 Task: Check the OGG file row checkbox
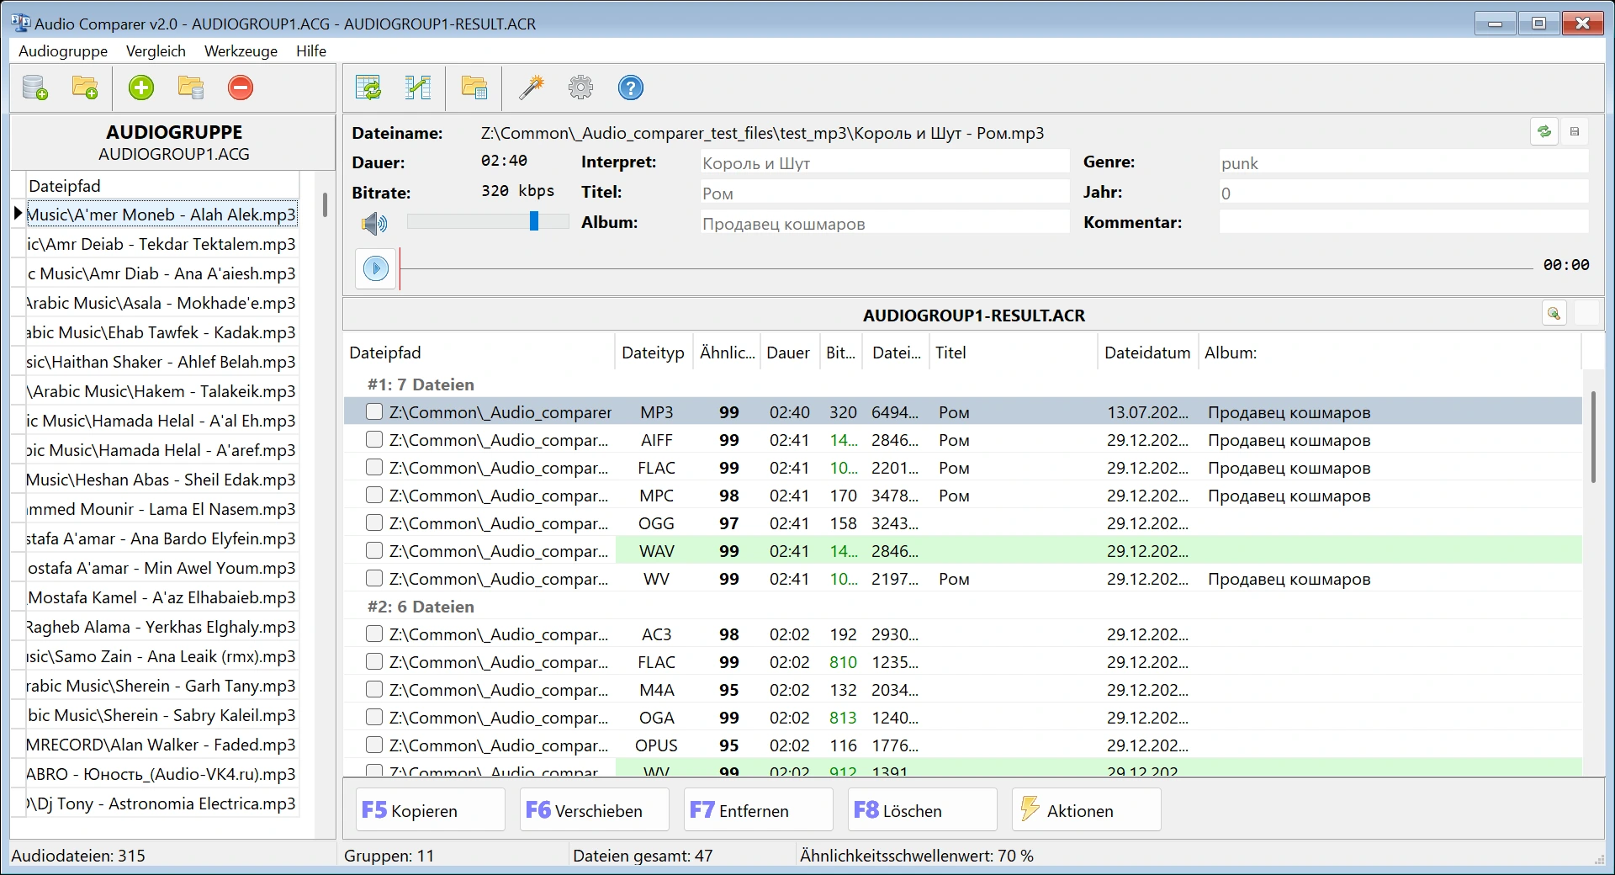point(374,523)
